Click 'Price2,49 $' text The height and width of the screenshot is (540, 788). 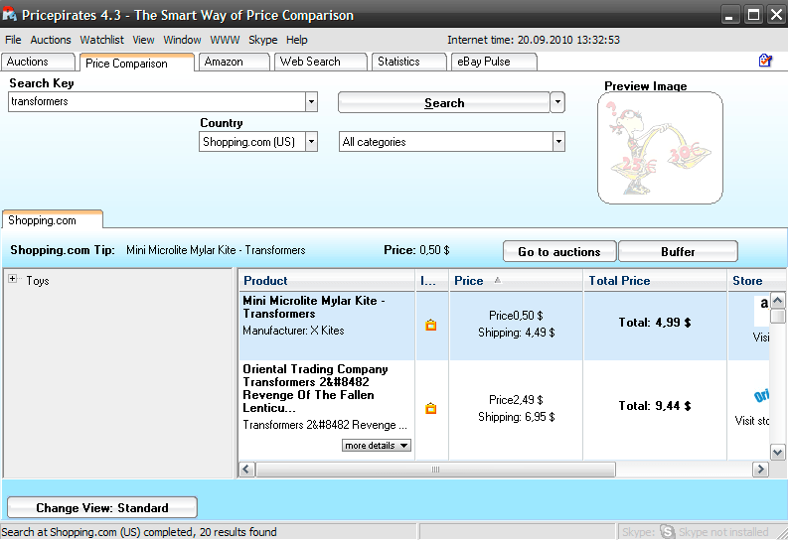point(516,399)
